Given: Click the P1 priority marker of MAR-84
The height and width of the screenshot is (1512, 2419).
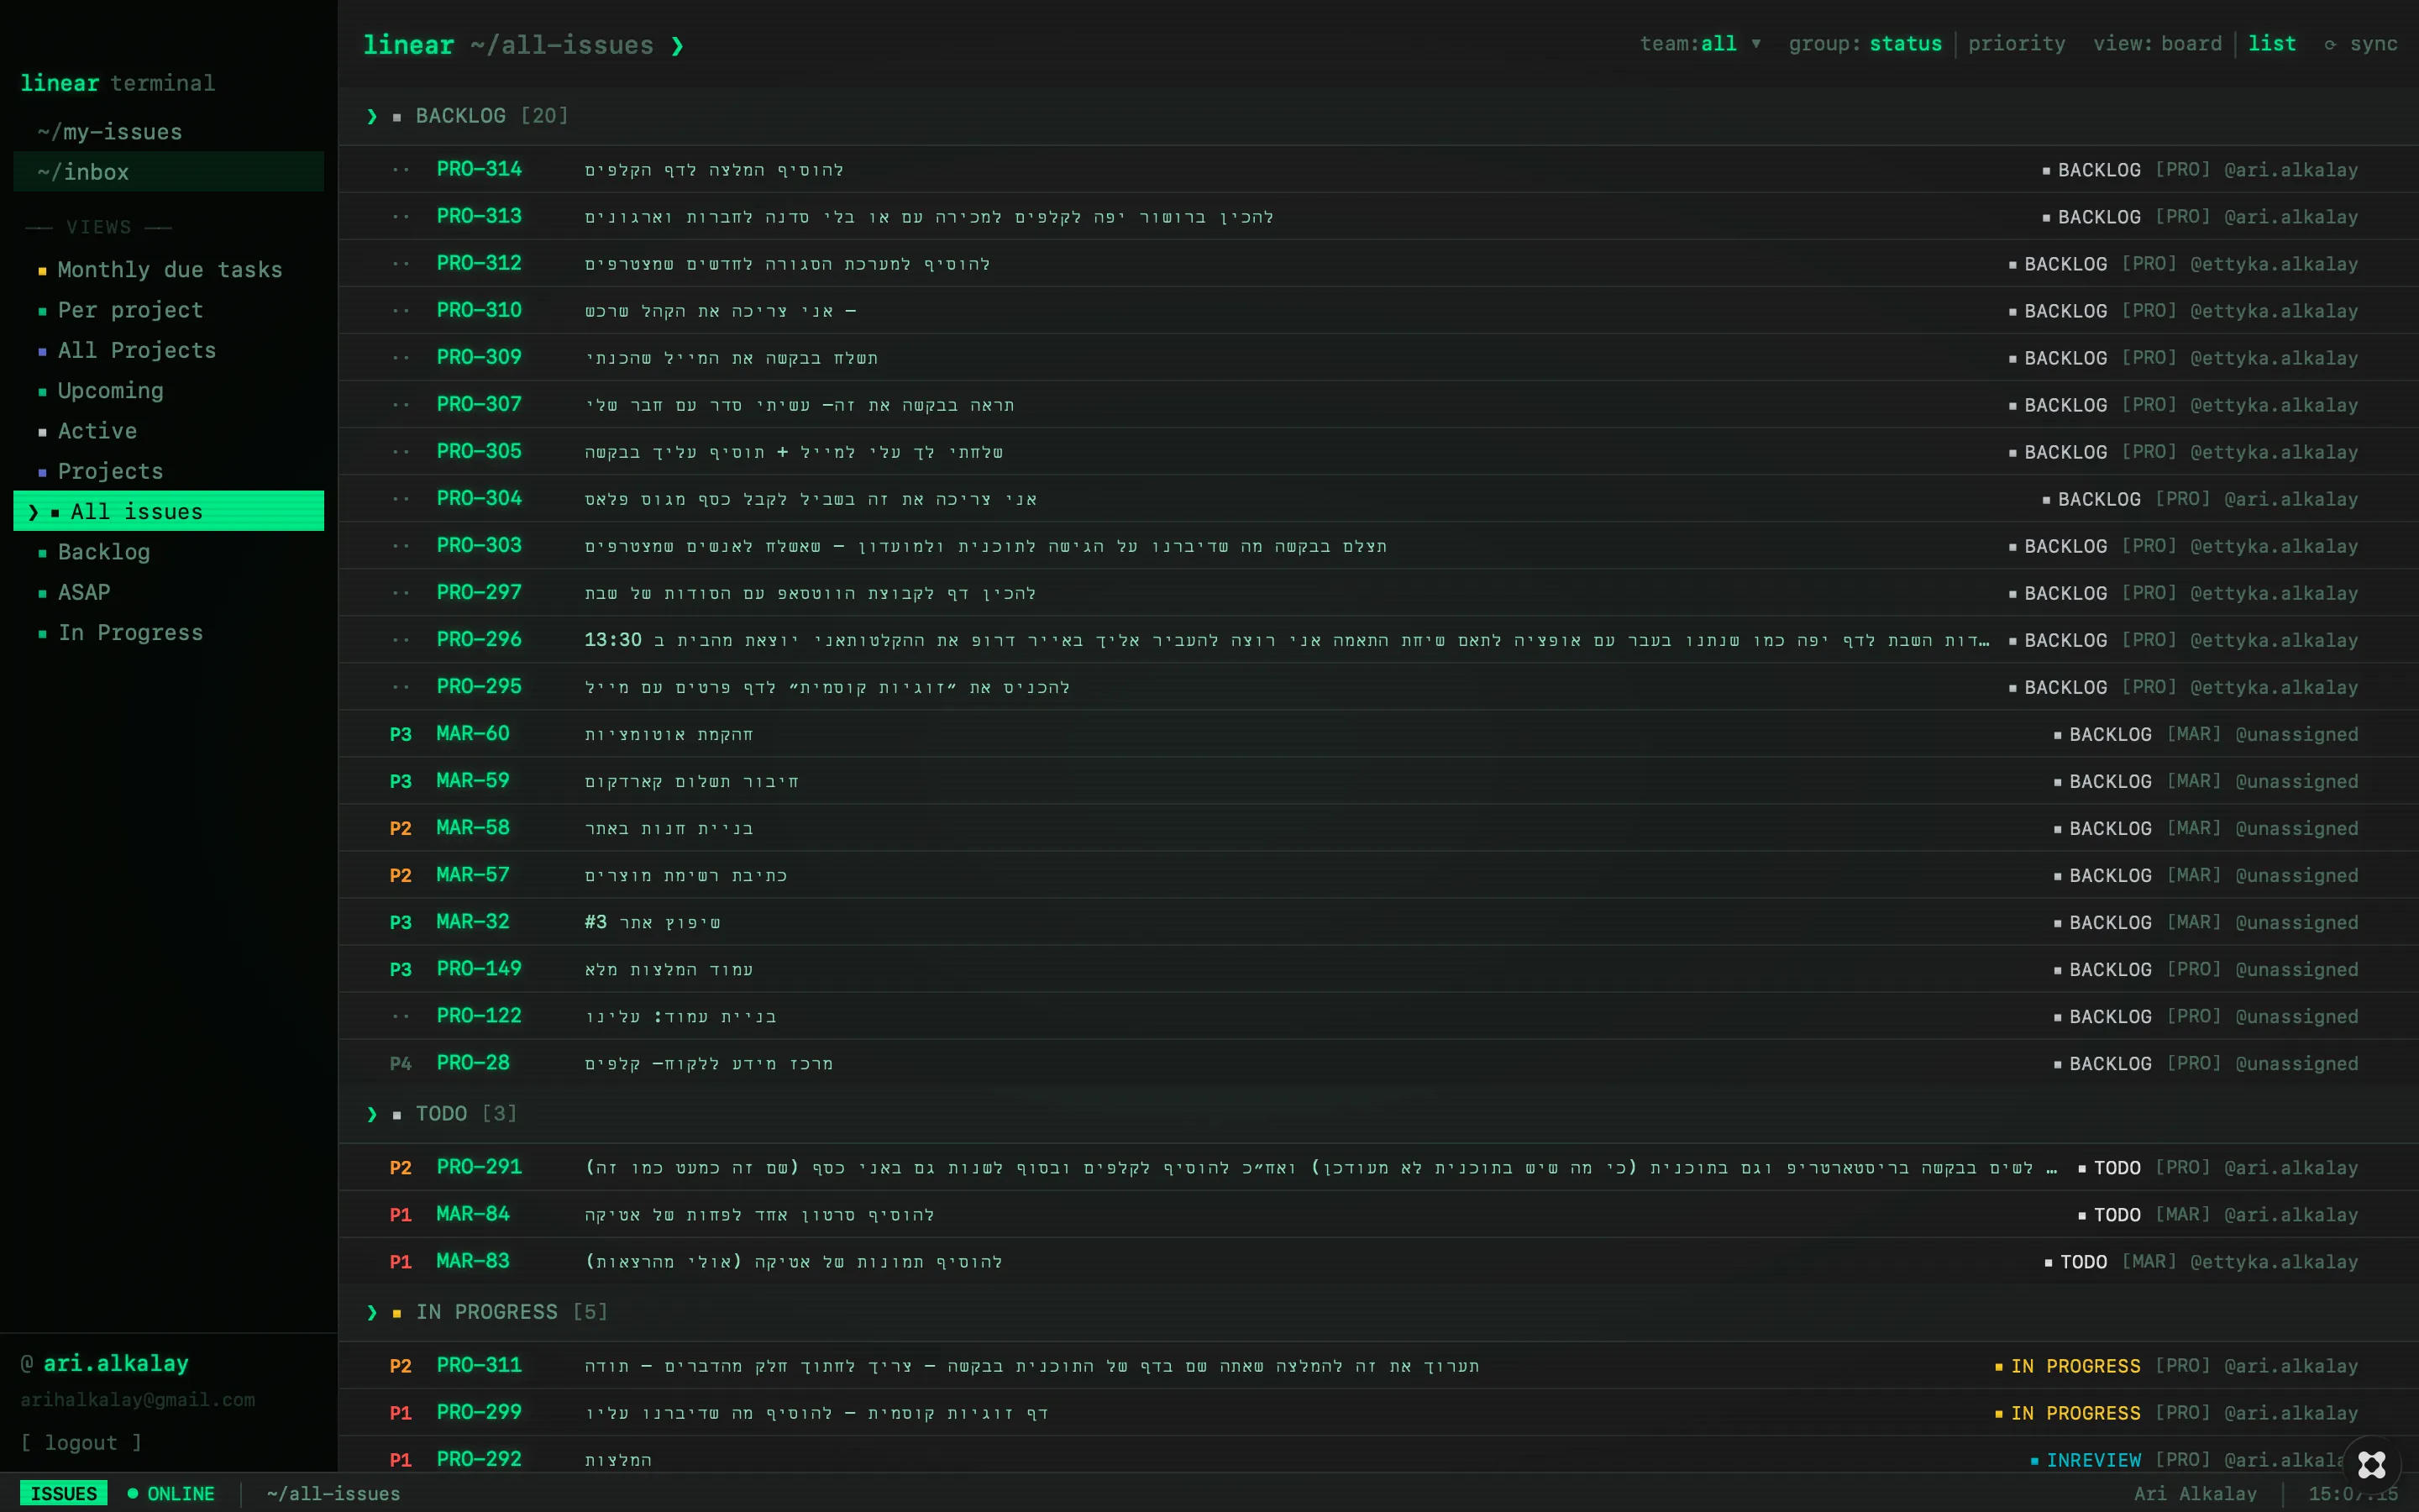Looking at the screenshot, I should tap(400, 1215).
